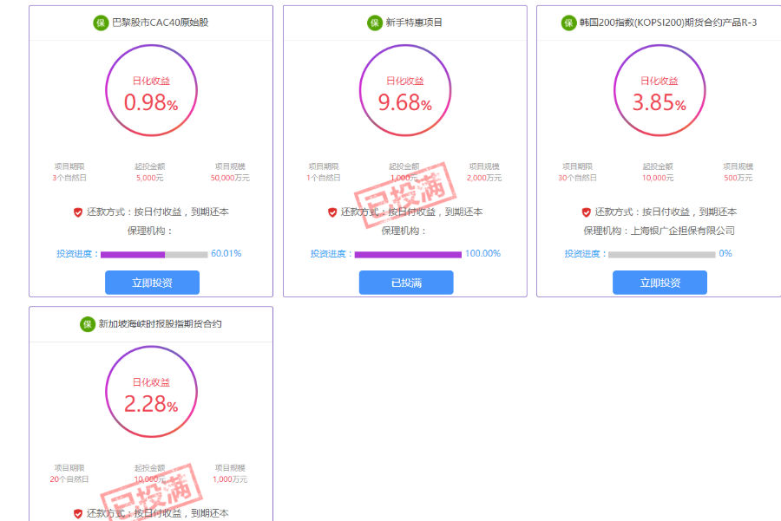Screen dimensions: 781x521
Task: Select the 1个自然日 project term value
Action: [324, 178]
